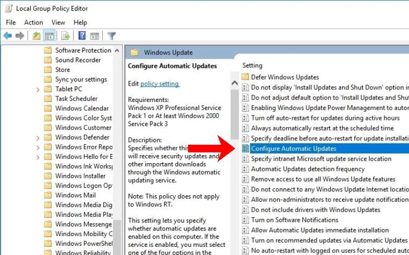Click the description pane scroll-up arrow

click(235, 83)
